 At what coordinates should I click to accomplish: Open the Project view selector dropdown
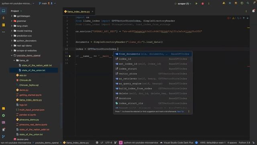click(x=16, y=11)
